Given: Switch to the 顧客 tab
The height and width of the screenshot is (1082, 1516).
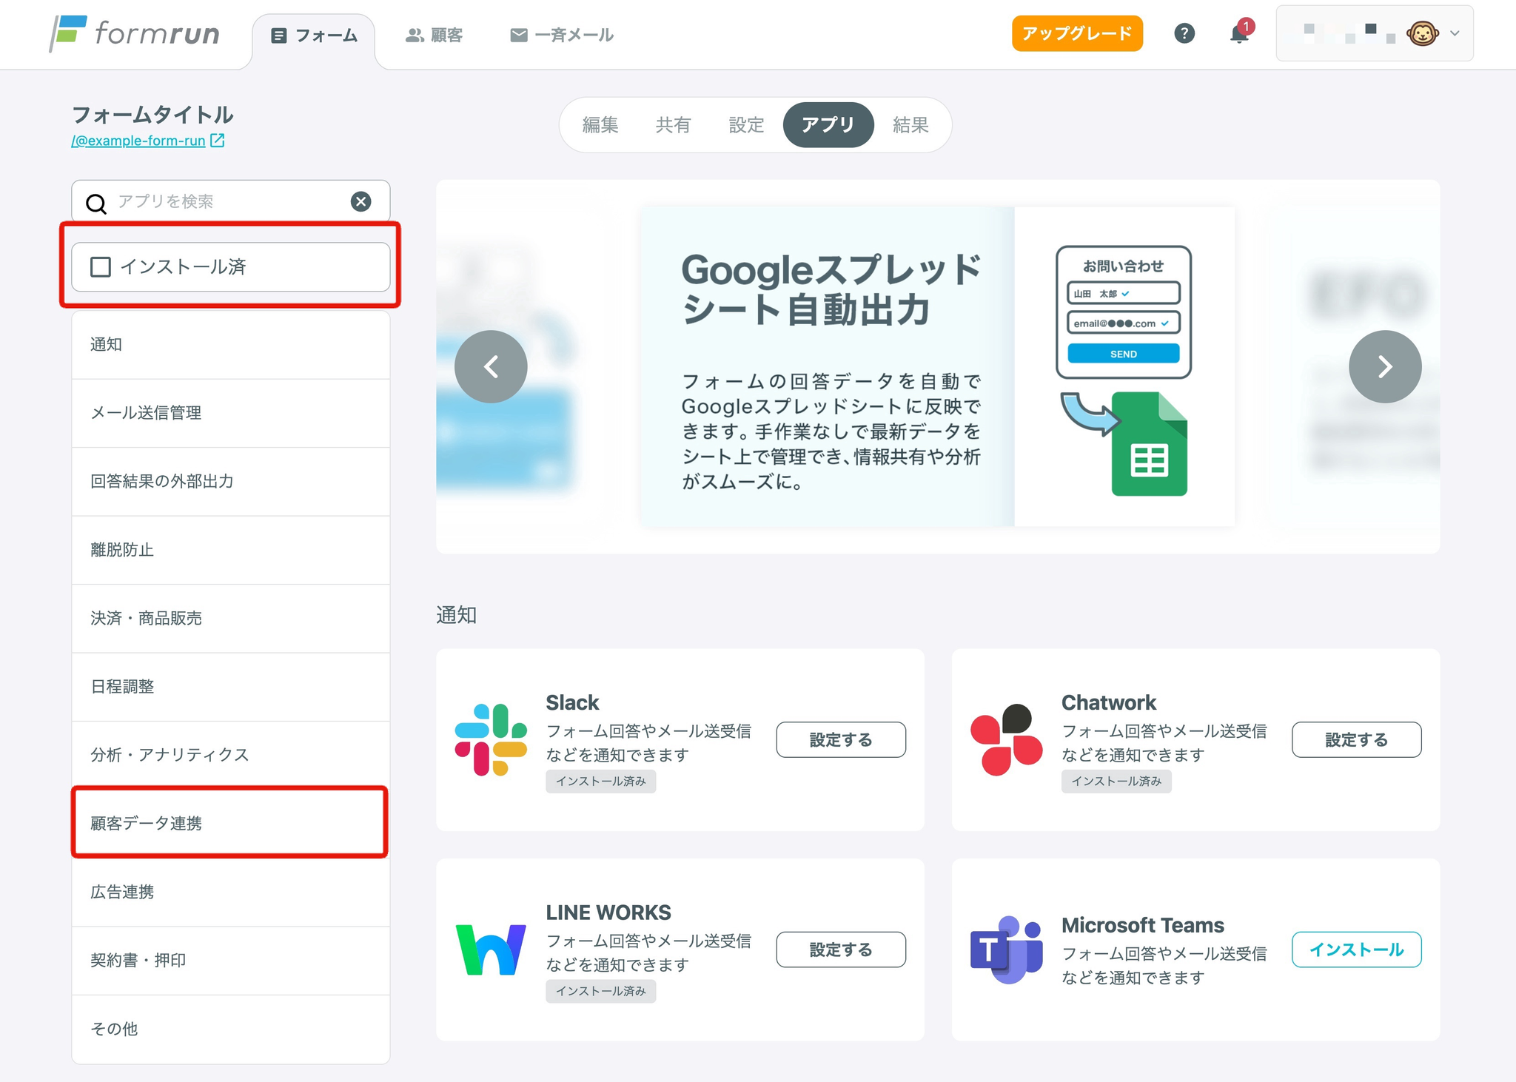Looking at the screenshot, I should pyautogui.click(x=434, y=36).
